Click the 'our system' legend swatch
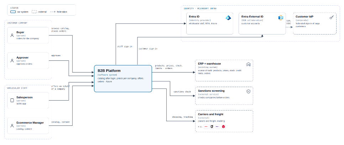 click(x=13, y=12)
